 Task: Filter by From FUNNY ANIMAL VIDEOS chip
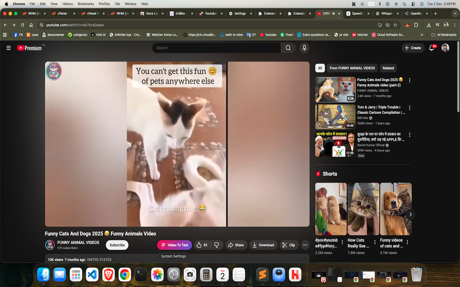352,68
